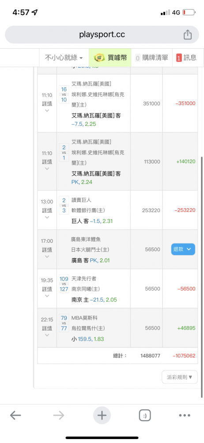Open 訊息 with the red badge
Viewport: 204px width, 443px height.
pyautogui.click(x=186, y=58)
